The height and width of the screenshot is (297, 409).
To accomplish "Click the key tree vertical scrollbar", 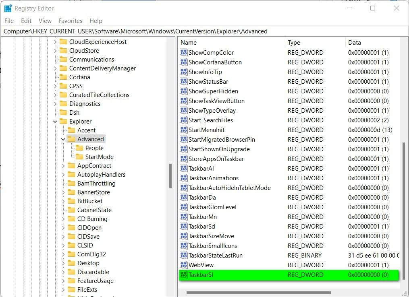I will (x=170, y=176).
